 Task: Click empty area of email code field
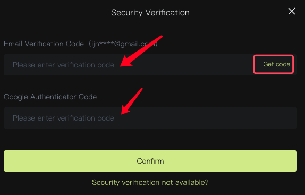(x=185, y=65)
